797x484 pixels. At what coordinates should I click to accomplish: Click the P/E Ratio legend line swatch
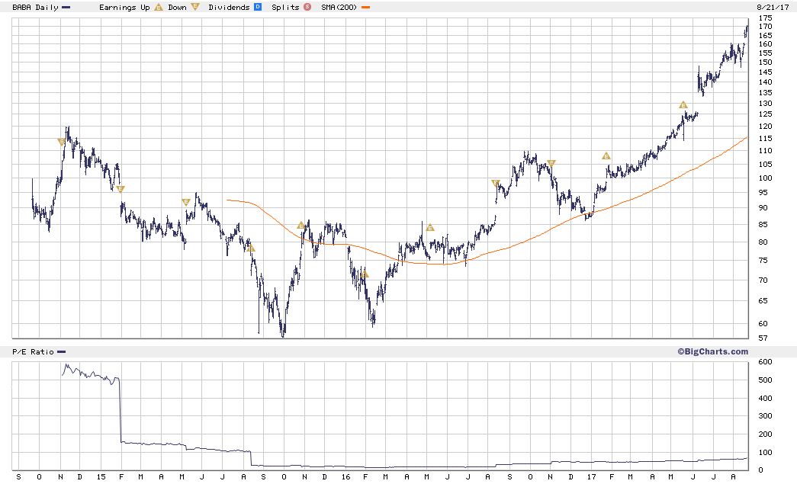(x=62, y=351)
